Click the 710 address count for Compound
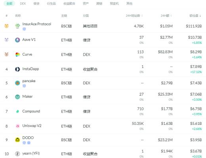 click(x=140, y=109)
